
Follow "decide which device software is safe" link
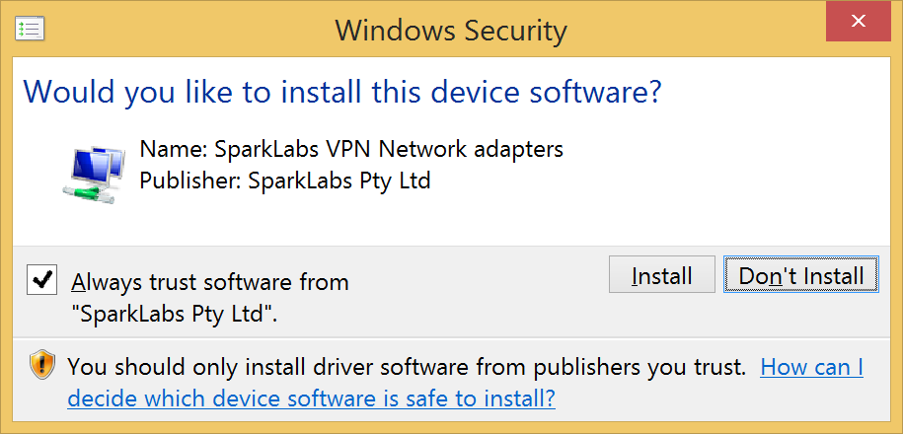point(312,398)
